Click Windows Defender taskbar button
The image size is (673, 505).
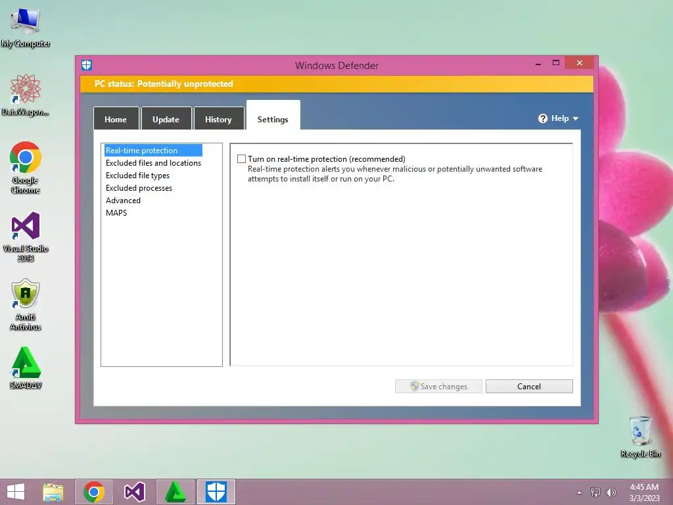point(216,492)
